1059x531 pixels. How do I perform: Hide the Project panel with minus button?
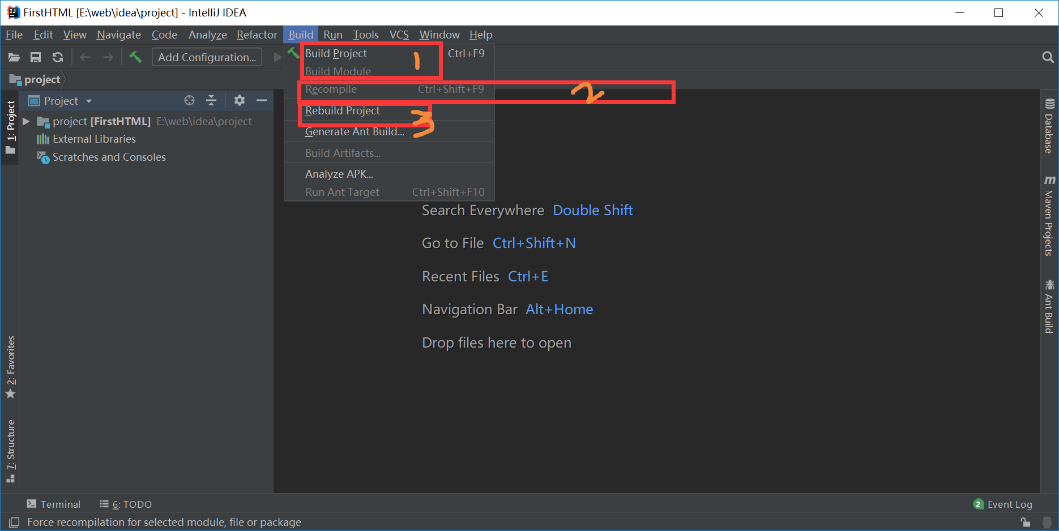tap(261, 100)
